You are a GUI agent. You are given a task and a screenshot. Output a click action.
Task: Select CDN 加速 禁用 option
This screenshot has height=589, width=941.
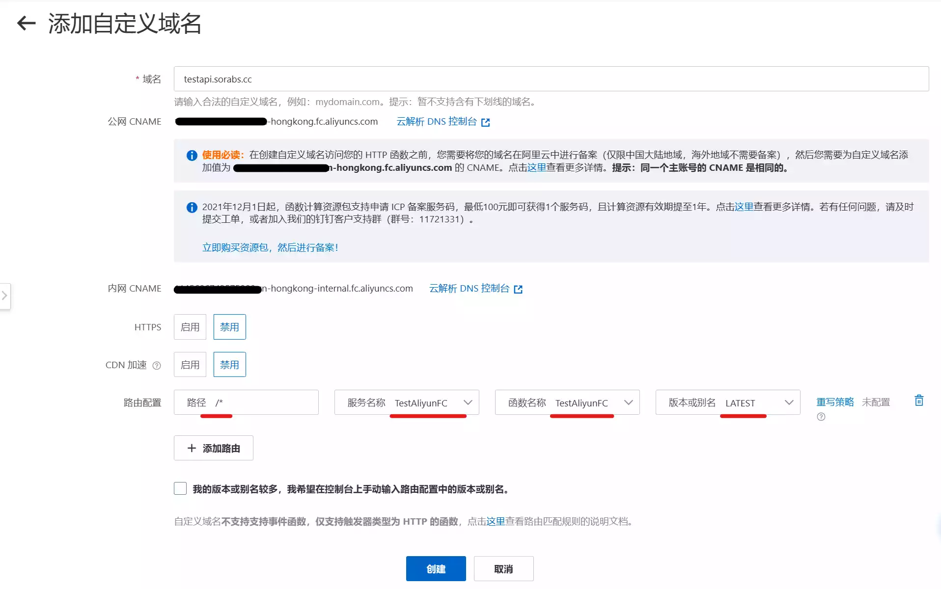229,365
